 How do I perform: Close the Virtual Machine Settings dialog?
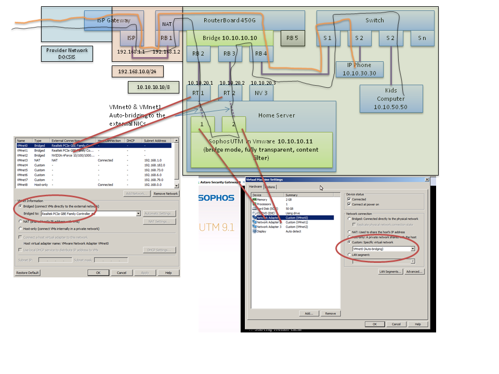(427, 180)
